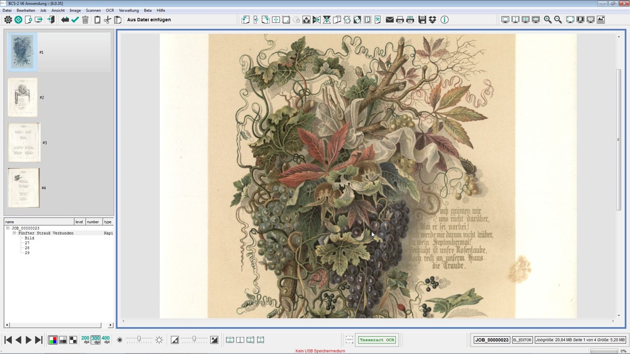
Task: Click Aus Datei einfügen
Action: [x=149, y=20]
